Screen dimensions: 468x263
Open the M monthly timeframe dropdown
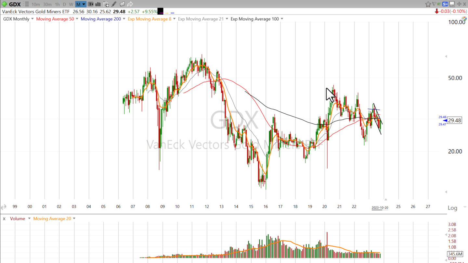tap(81, 4)
